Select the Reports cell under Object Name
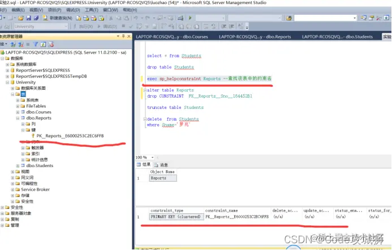Screen dimensions: 392x250 coord(163,178)
